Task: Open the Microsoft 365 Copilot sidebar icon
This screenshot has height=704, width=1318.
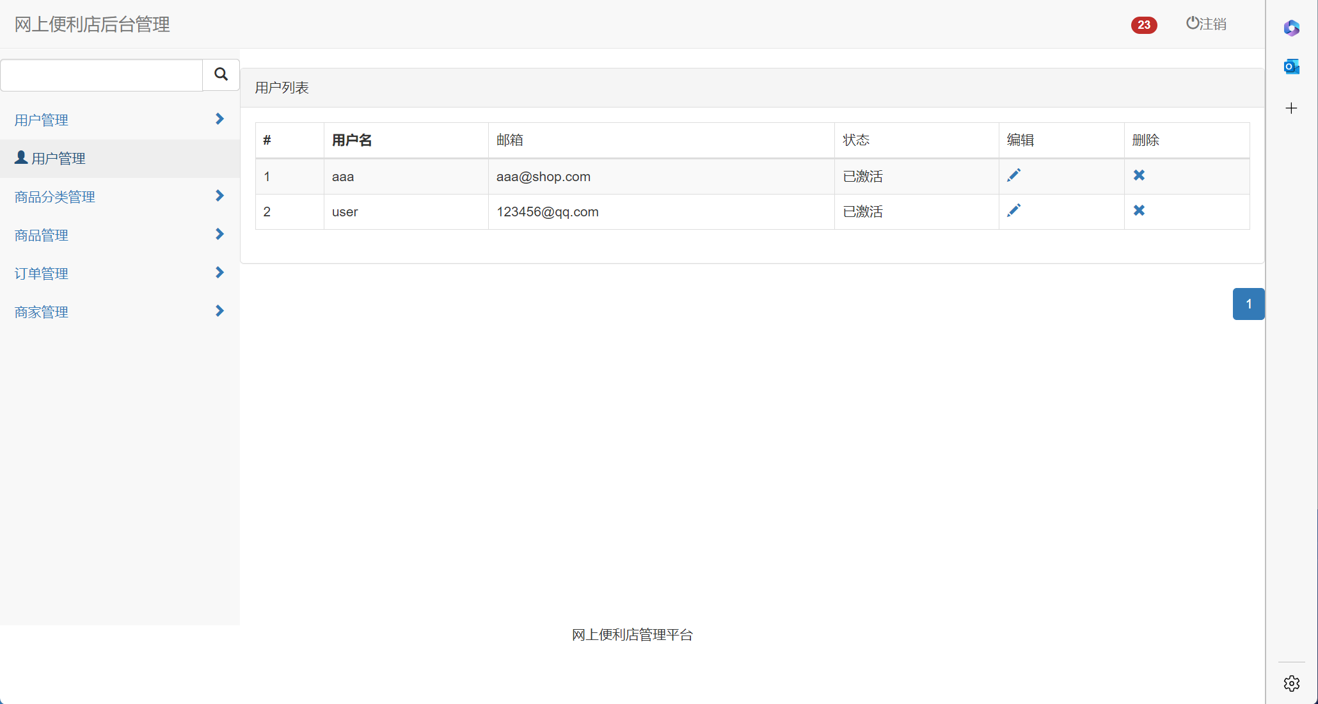Action: 1291,28
